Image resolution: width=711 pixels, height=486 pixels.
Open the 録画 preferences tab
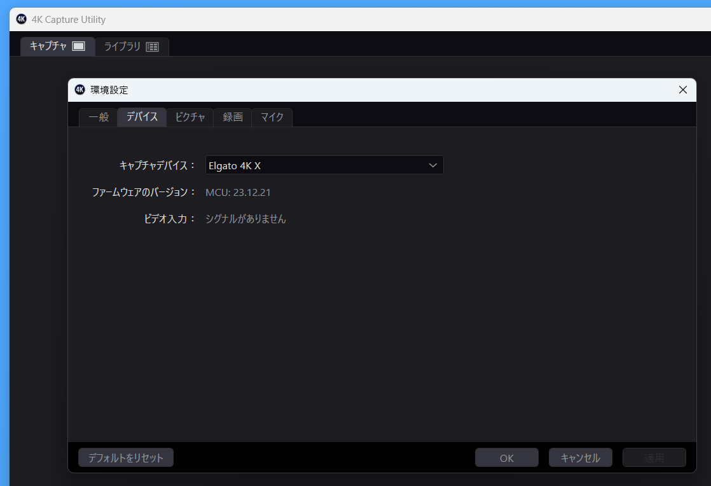click(x=233, y=118)
